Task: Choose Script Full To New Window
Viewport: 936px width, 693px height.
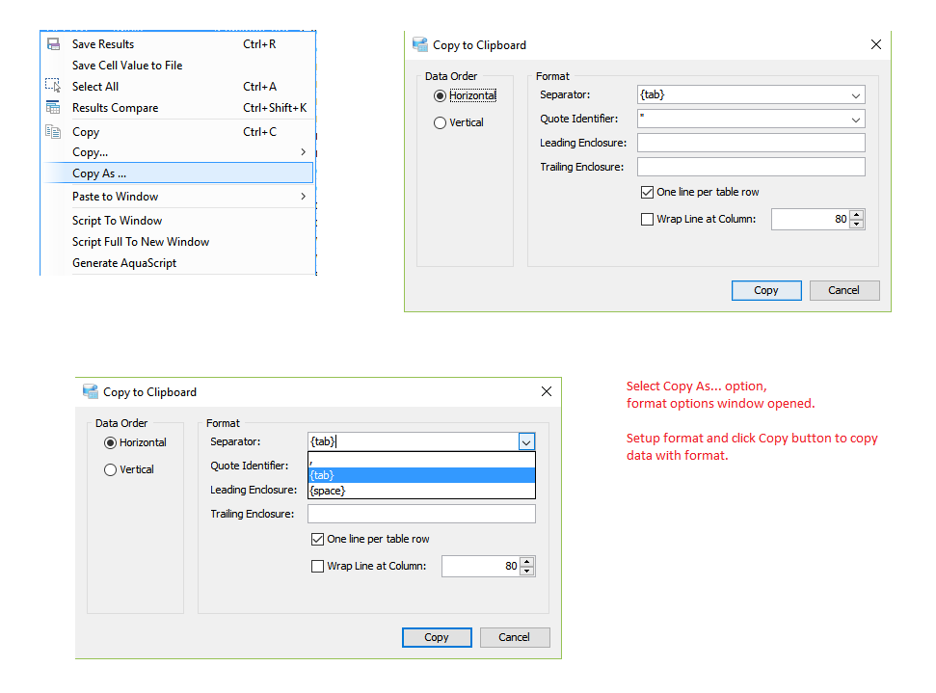Action: [x=178, y=242]
